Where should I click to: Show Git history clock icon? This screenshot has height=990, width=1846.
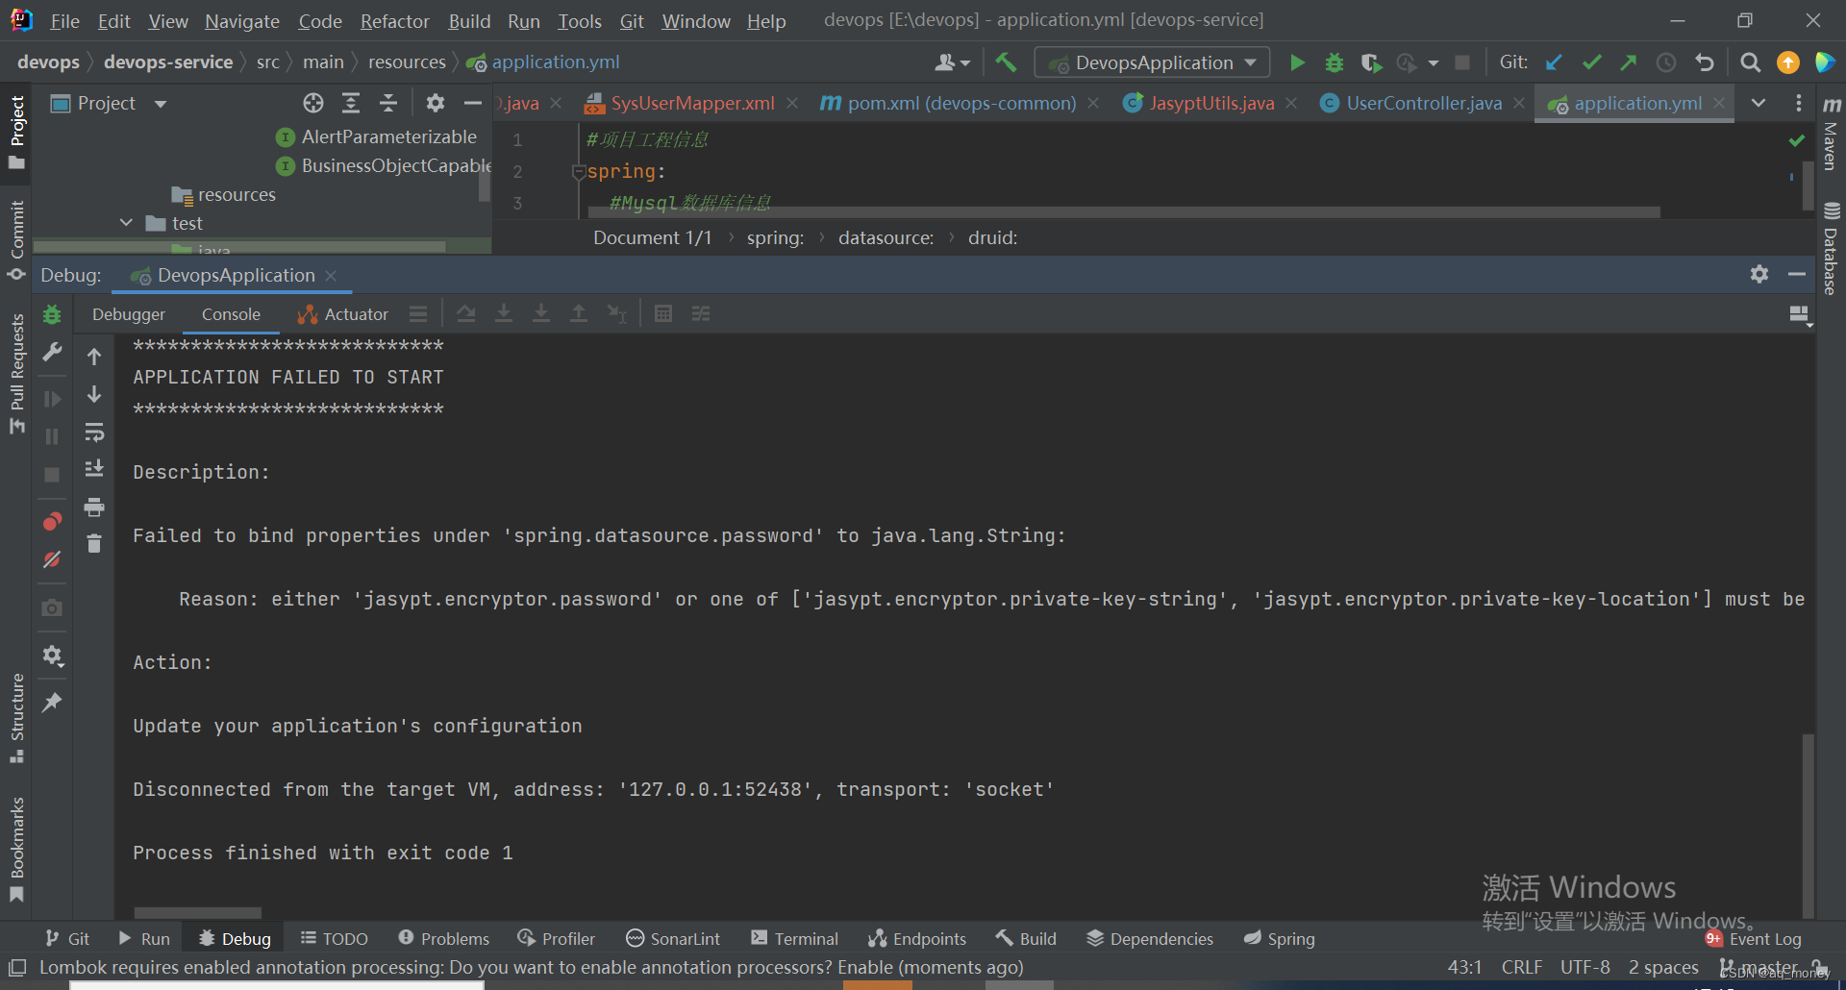pyautogui.click(x=1666, y=62)
